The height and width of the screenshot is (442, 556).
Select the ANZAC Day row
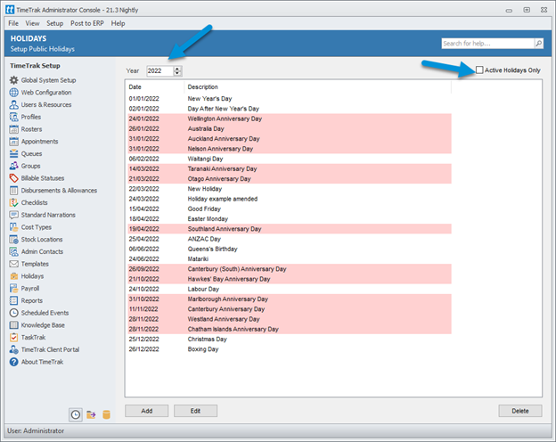coord(289,239)
